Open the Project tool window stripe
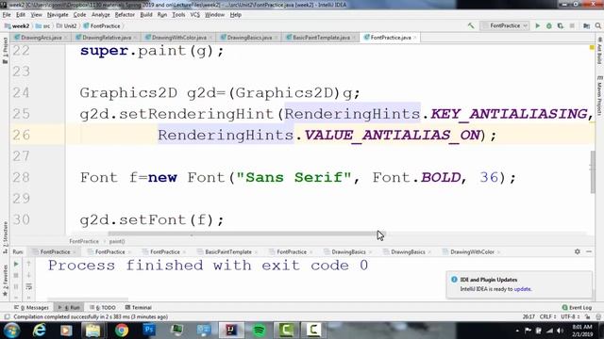This screenshot has width=604, height=339. click(5, 50)
